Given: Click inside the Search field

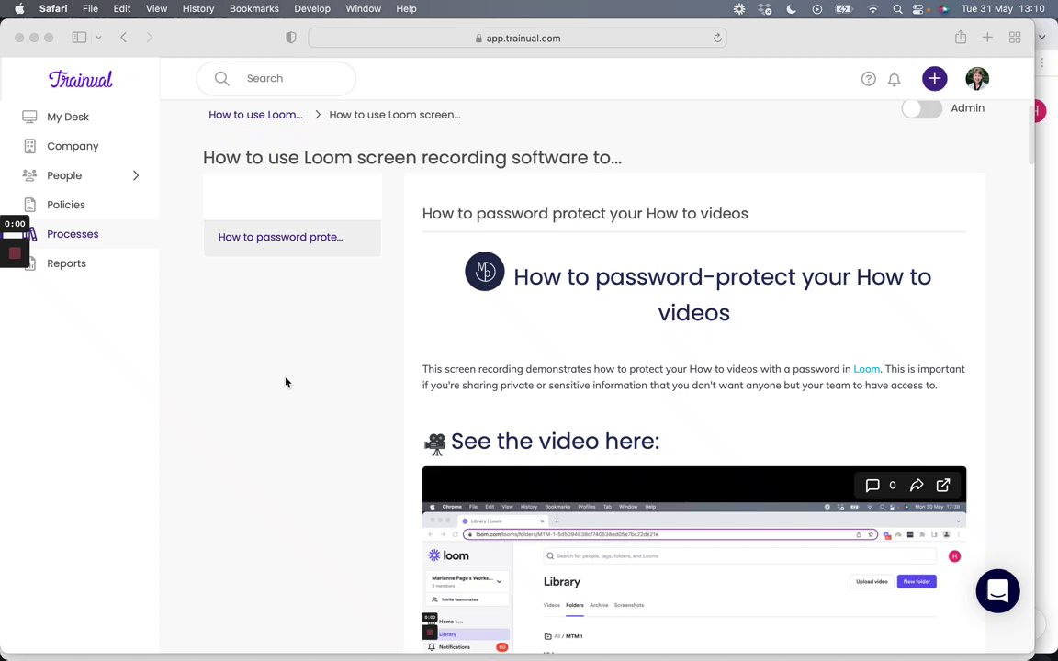Looking at the screenshot, I should tap(276, 78).
